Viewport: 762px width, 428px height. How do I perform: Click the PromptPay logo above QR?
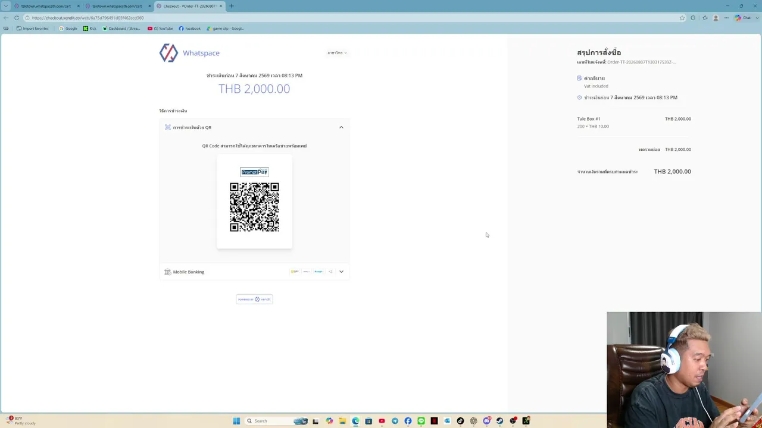(254, 172)
